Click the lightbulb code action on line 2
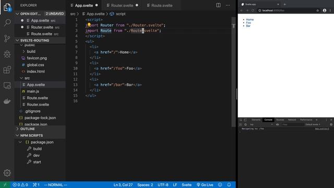Screen dimensions: 334x188 pos(89,25)
